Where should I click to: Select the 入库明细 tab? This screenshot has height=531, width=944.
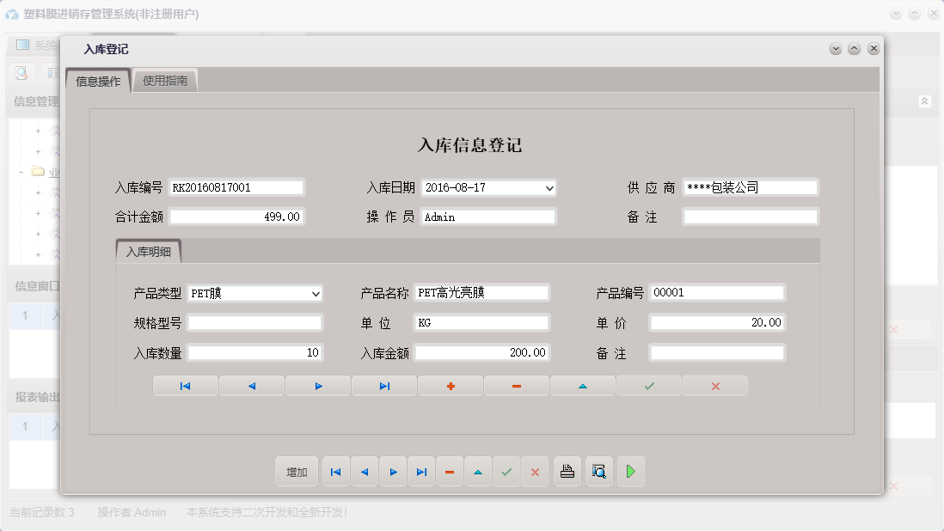tap(148, 250)
